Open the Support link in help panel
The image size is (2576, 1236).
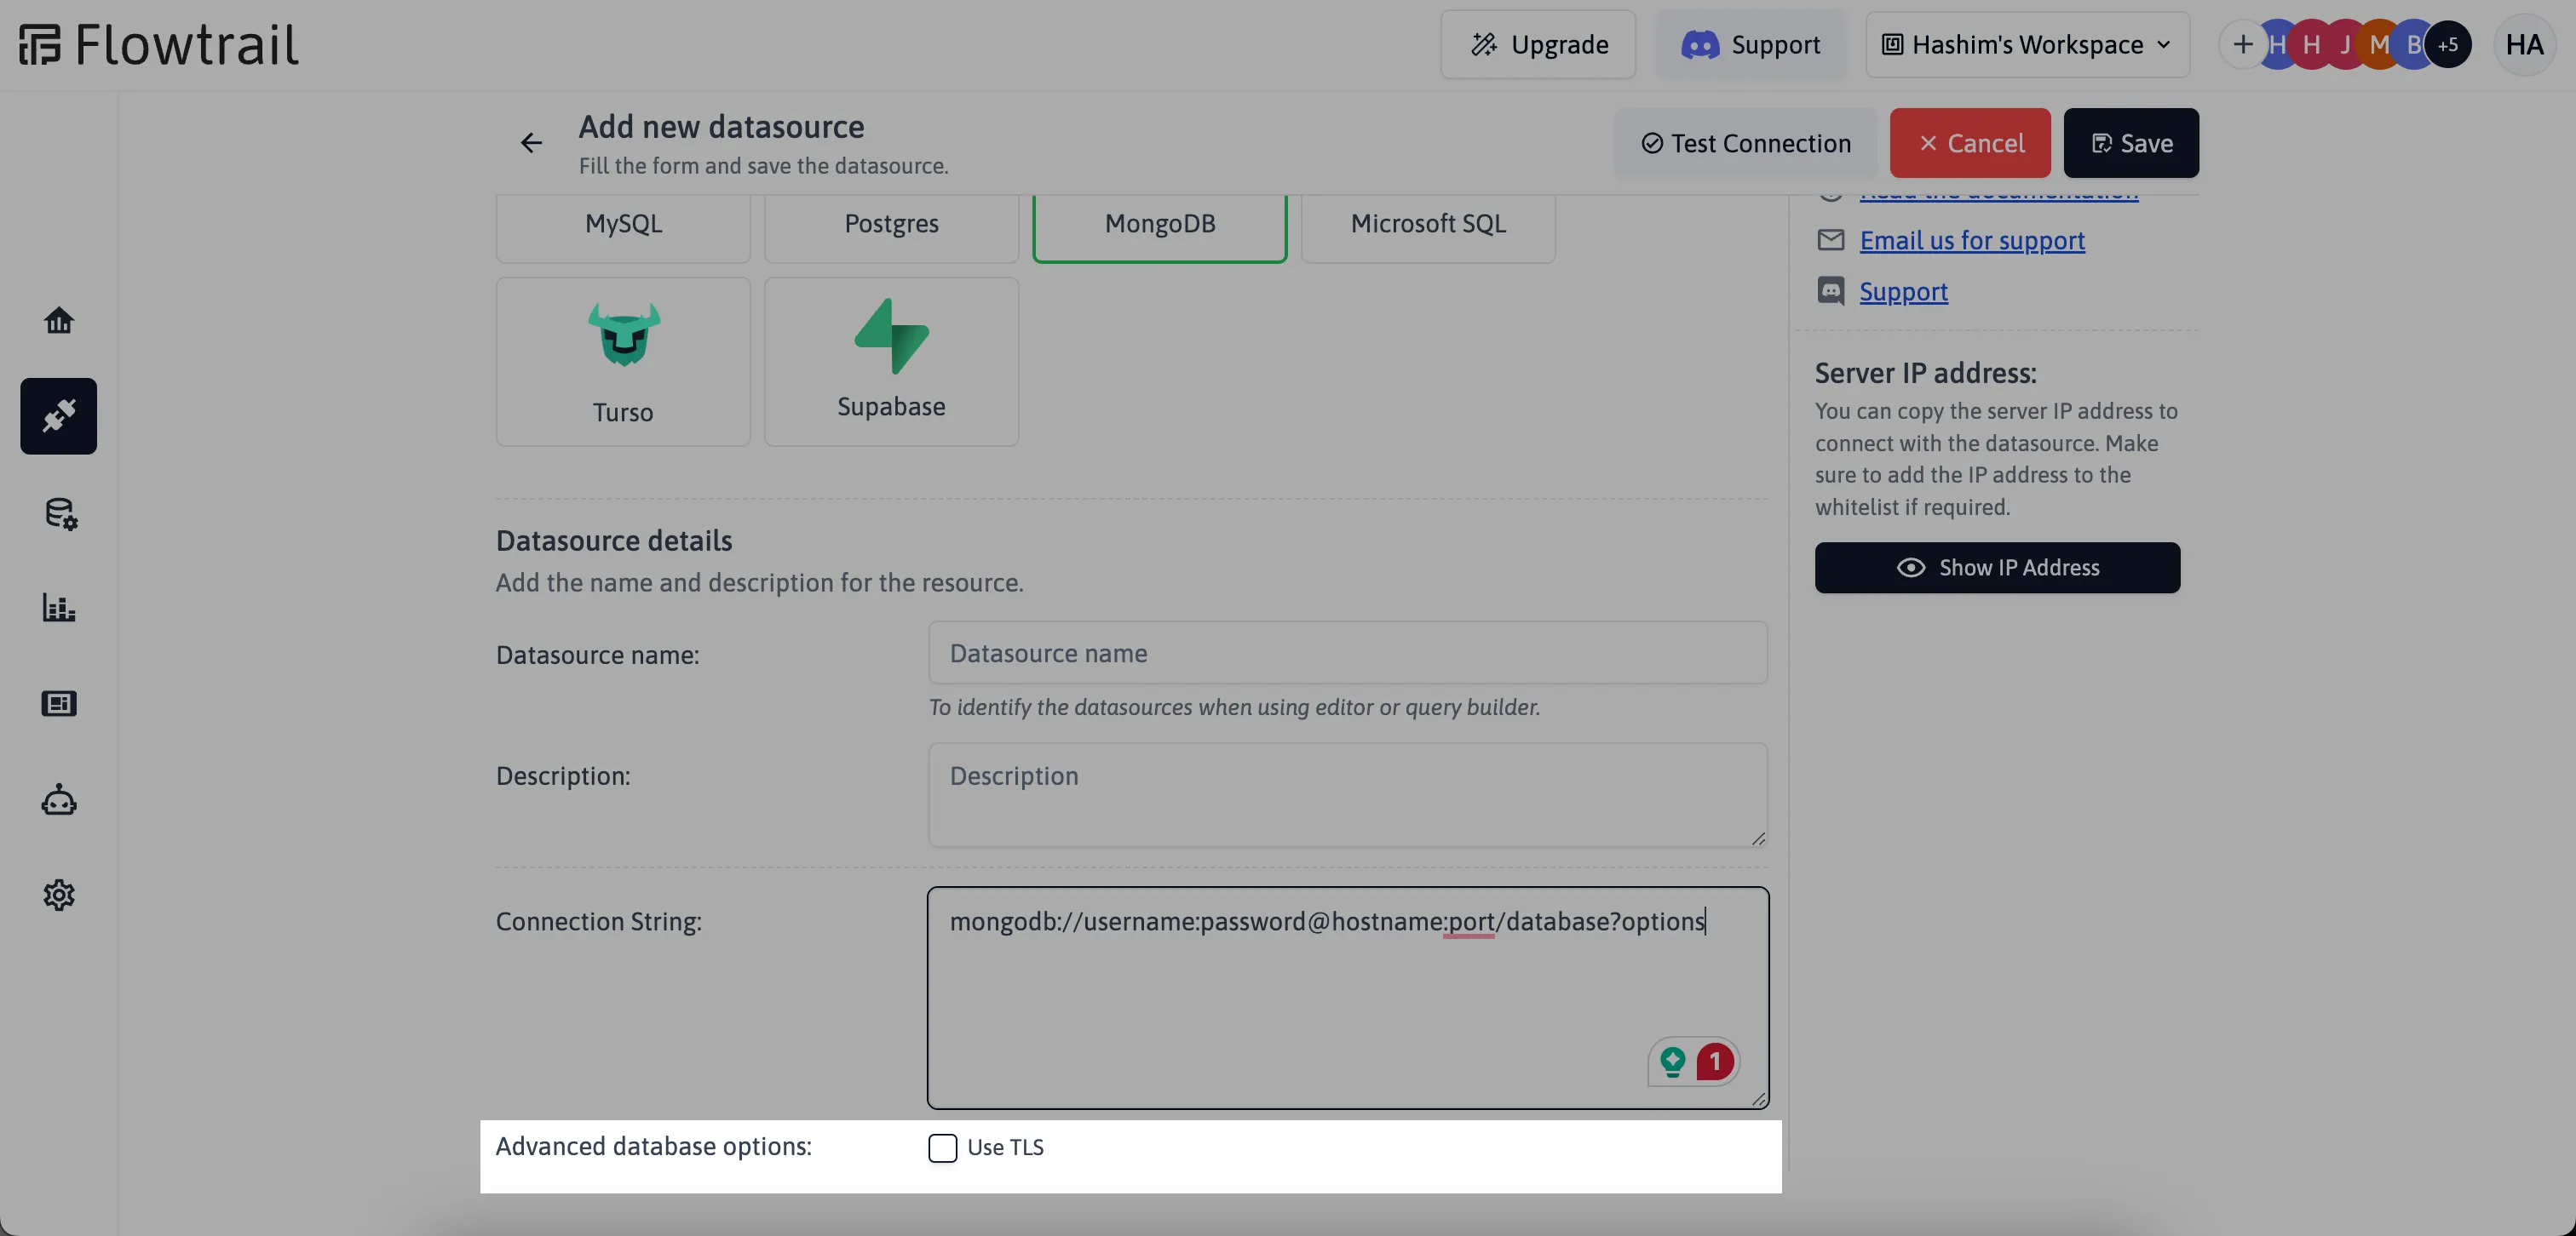(1903, 292)
